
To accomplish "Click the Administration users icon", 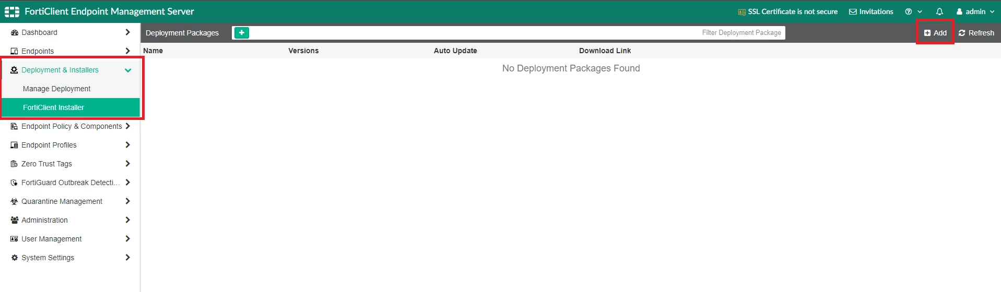I will (x=15, y=220).
